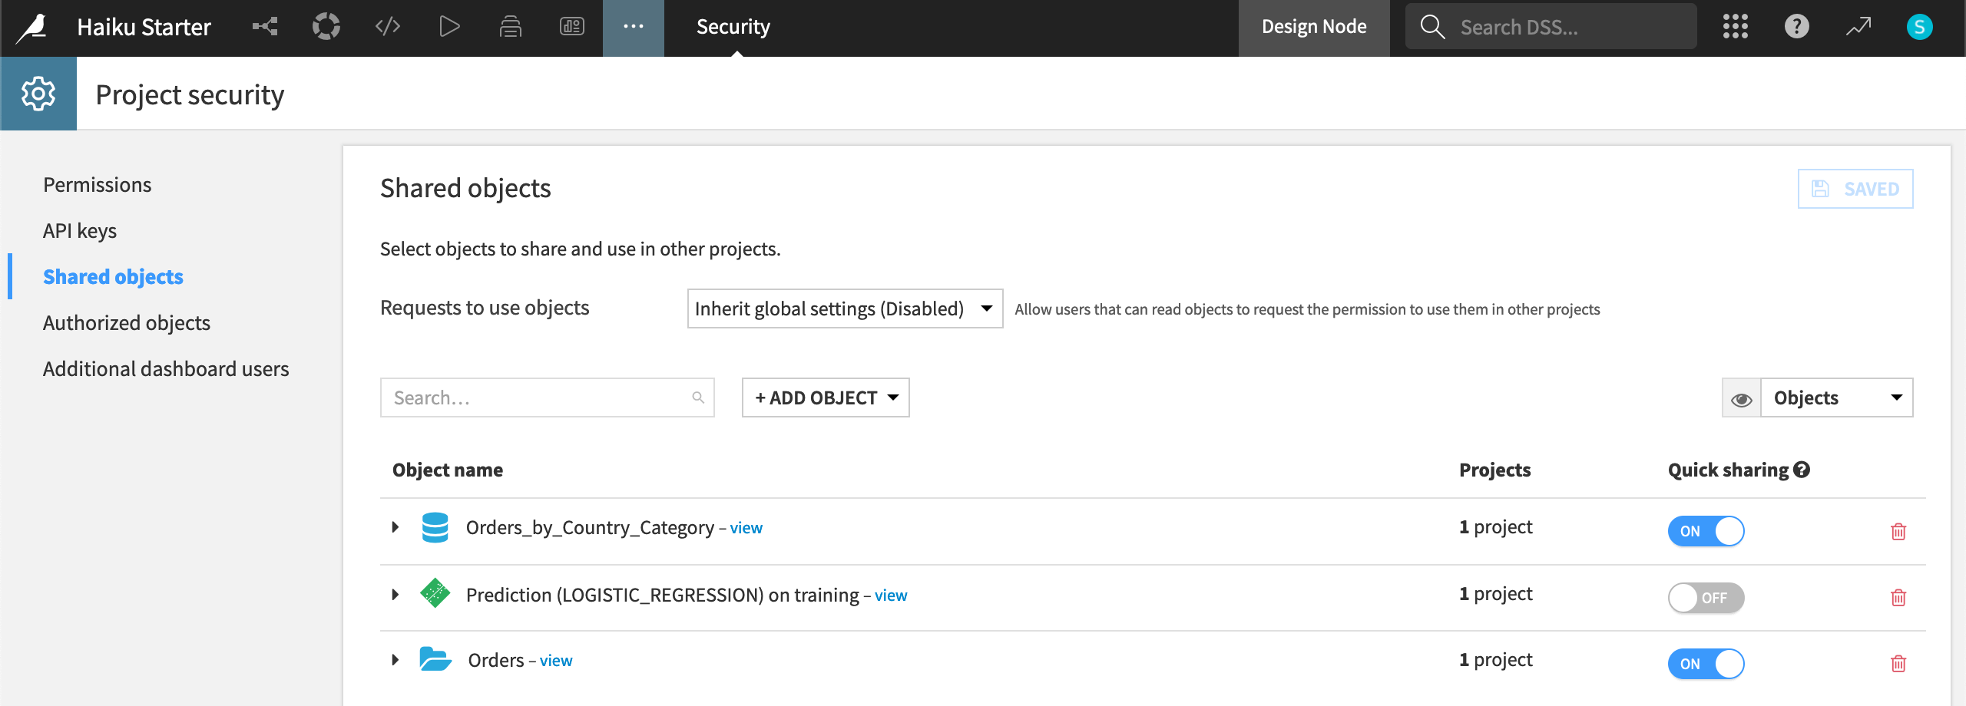Expand the Orders_by_Country_Category row

pyautogui.click(x=396, y=527)
